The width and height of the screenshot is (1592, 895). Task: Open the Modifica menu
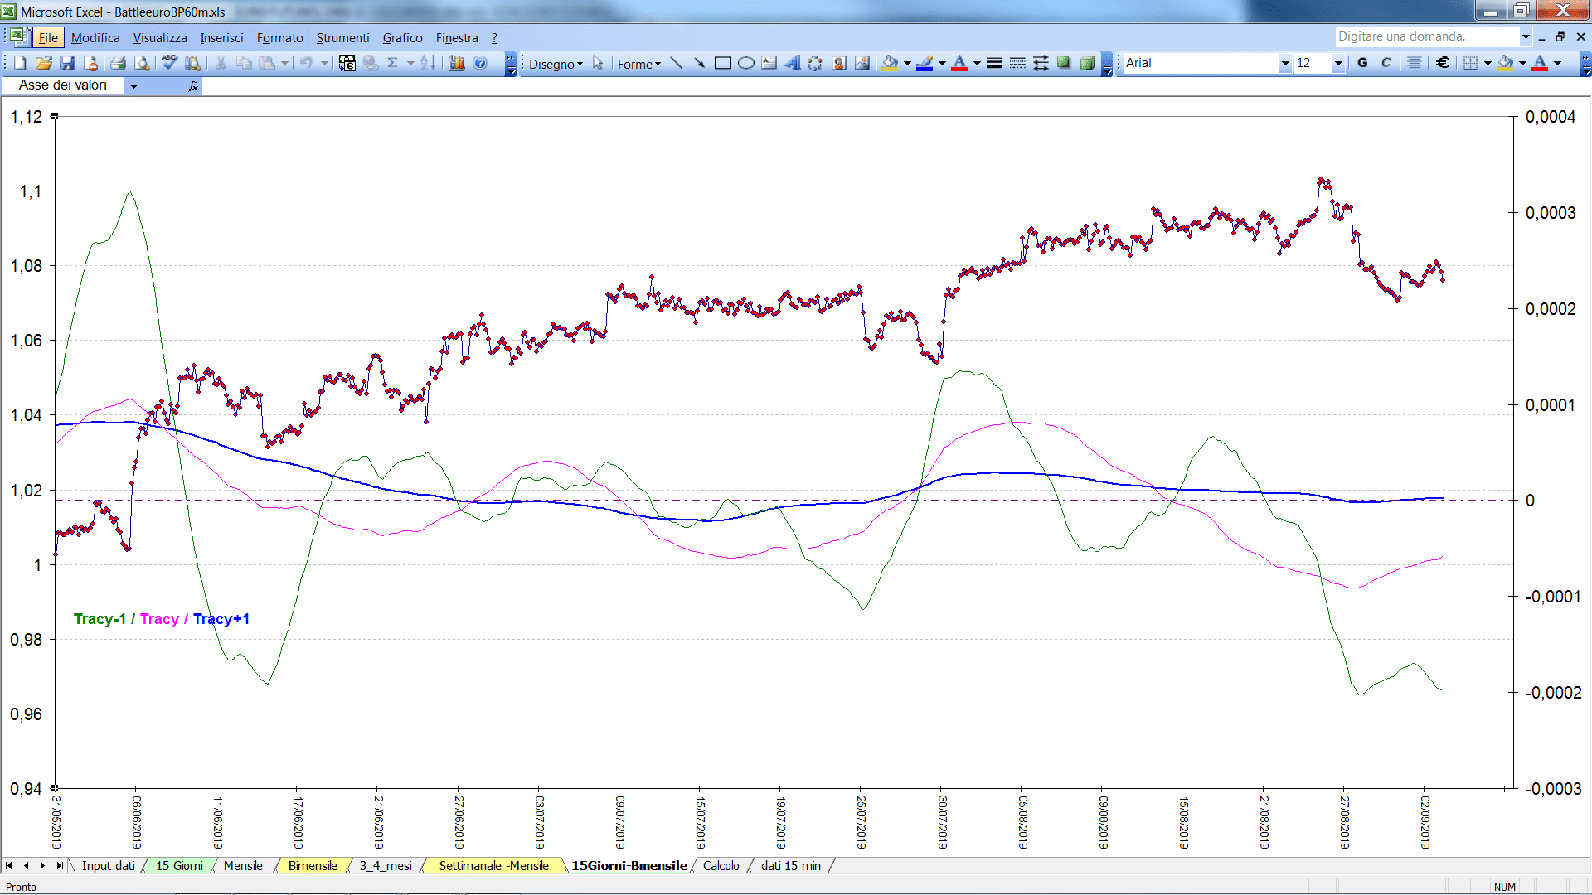tap(95, 37)
